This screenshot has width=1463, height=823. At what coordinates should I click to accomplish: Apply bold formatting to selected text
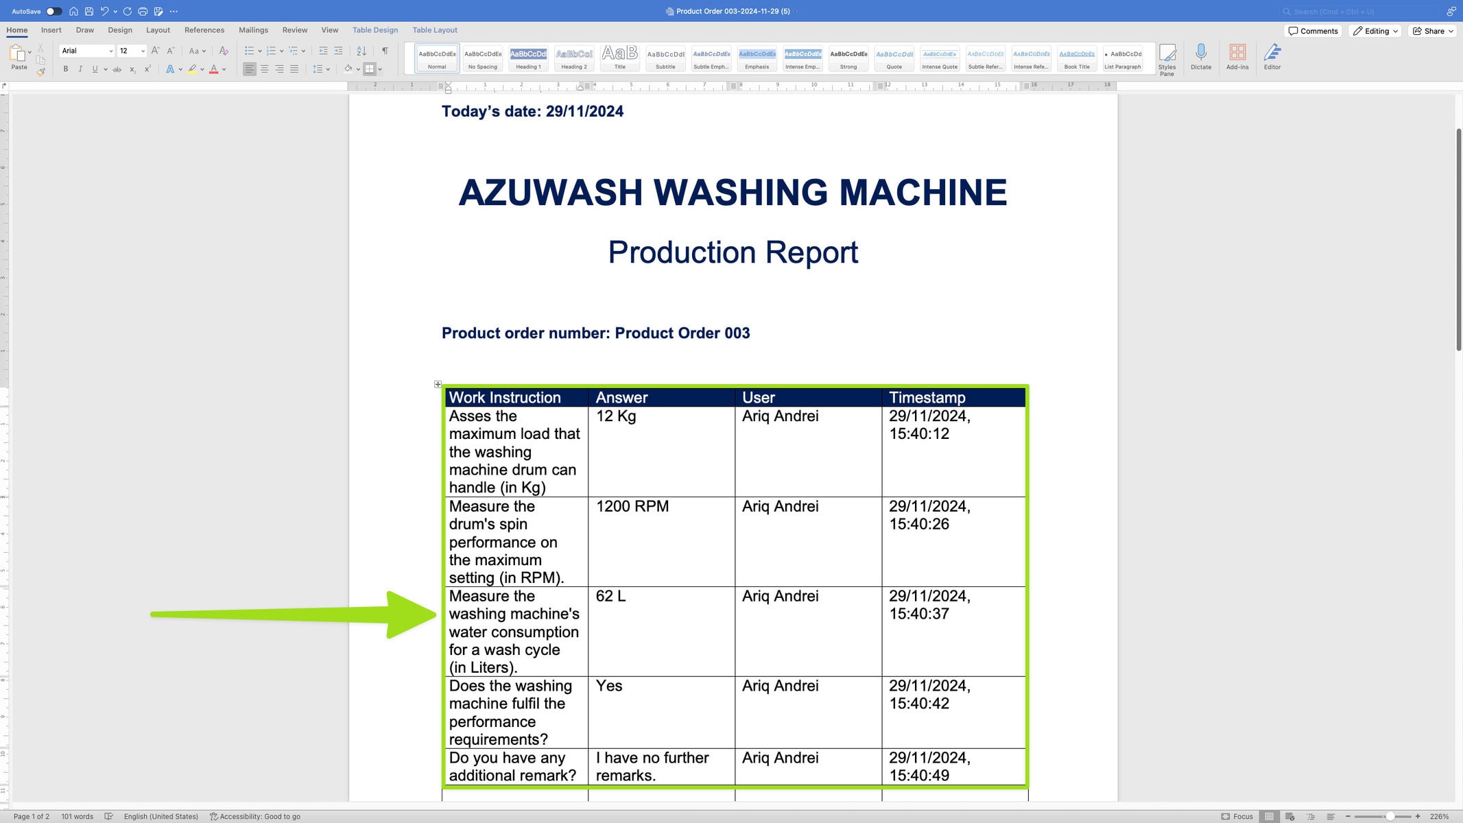66,69
